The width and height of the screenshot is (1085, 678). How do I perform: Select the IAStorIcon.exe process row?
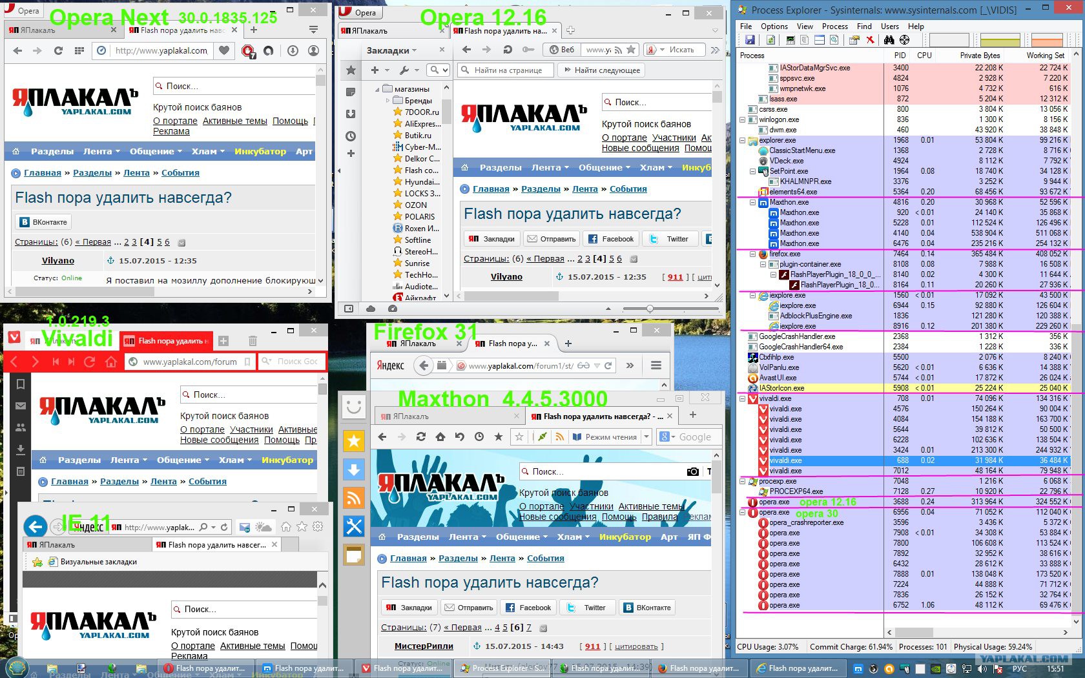pos(904,388)
